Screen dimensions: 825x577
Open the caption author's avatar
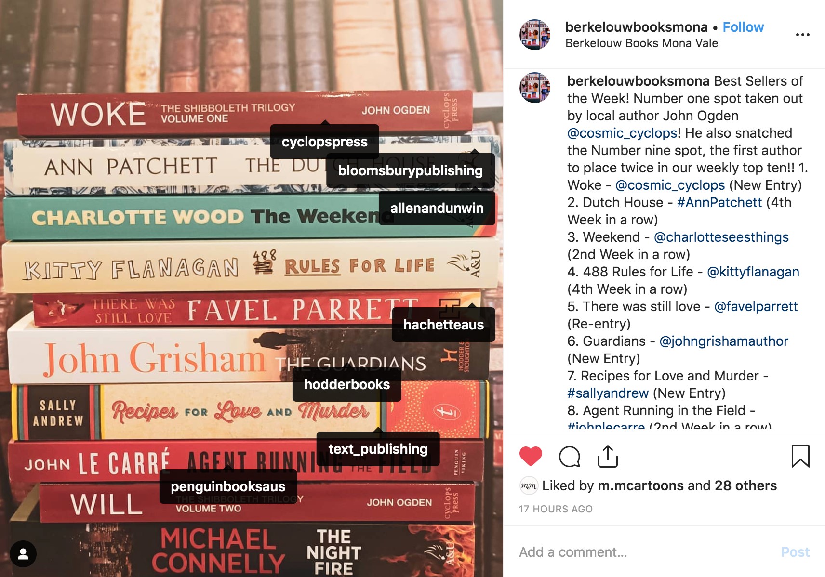pyautogui.click(x=535, y=88)
